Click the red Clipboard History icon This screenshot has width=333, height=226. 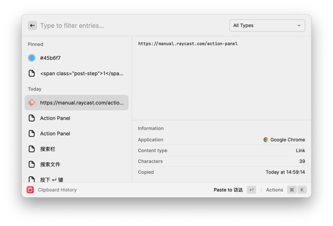click(x=30, y=190)
